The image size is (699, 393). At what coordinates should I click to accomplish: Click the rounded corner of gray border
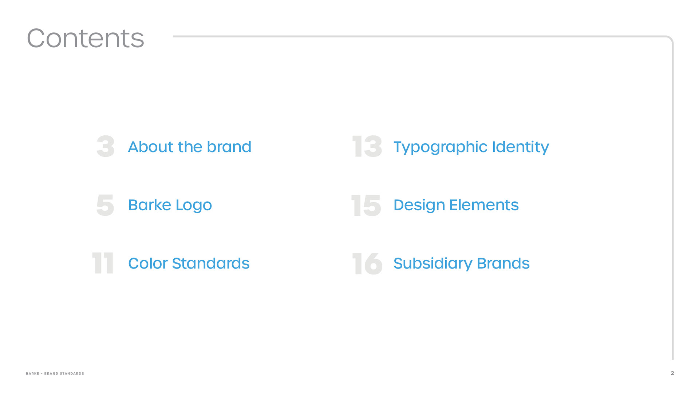670,39
